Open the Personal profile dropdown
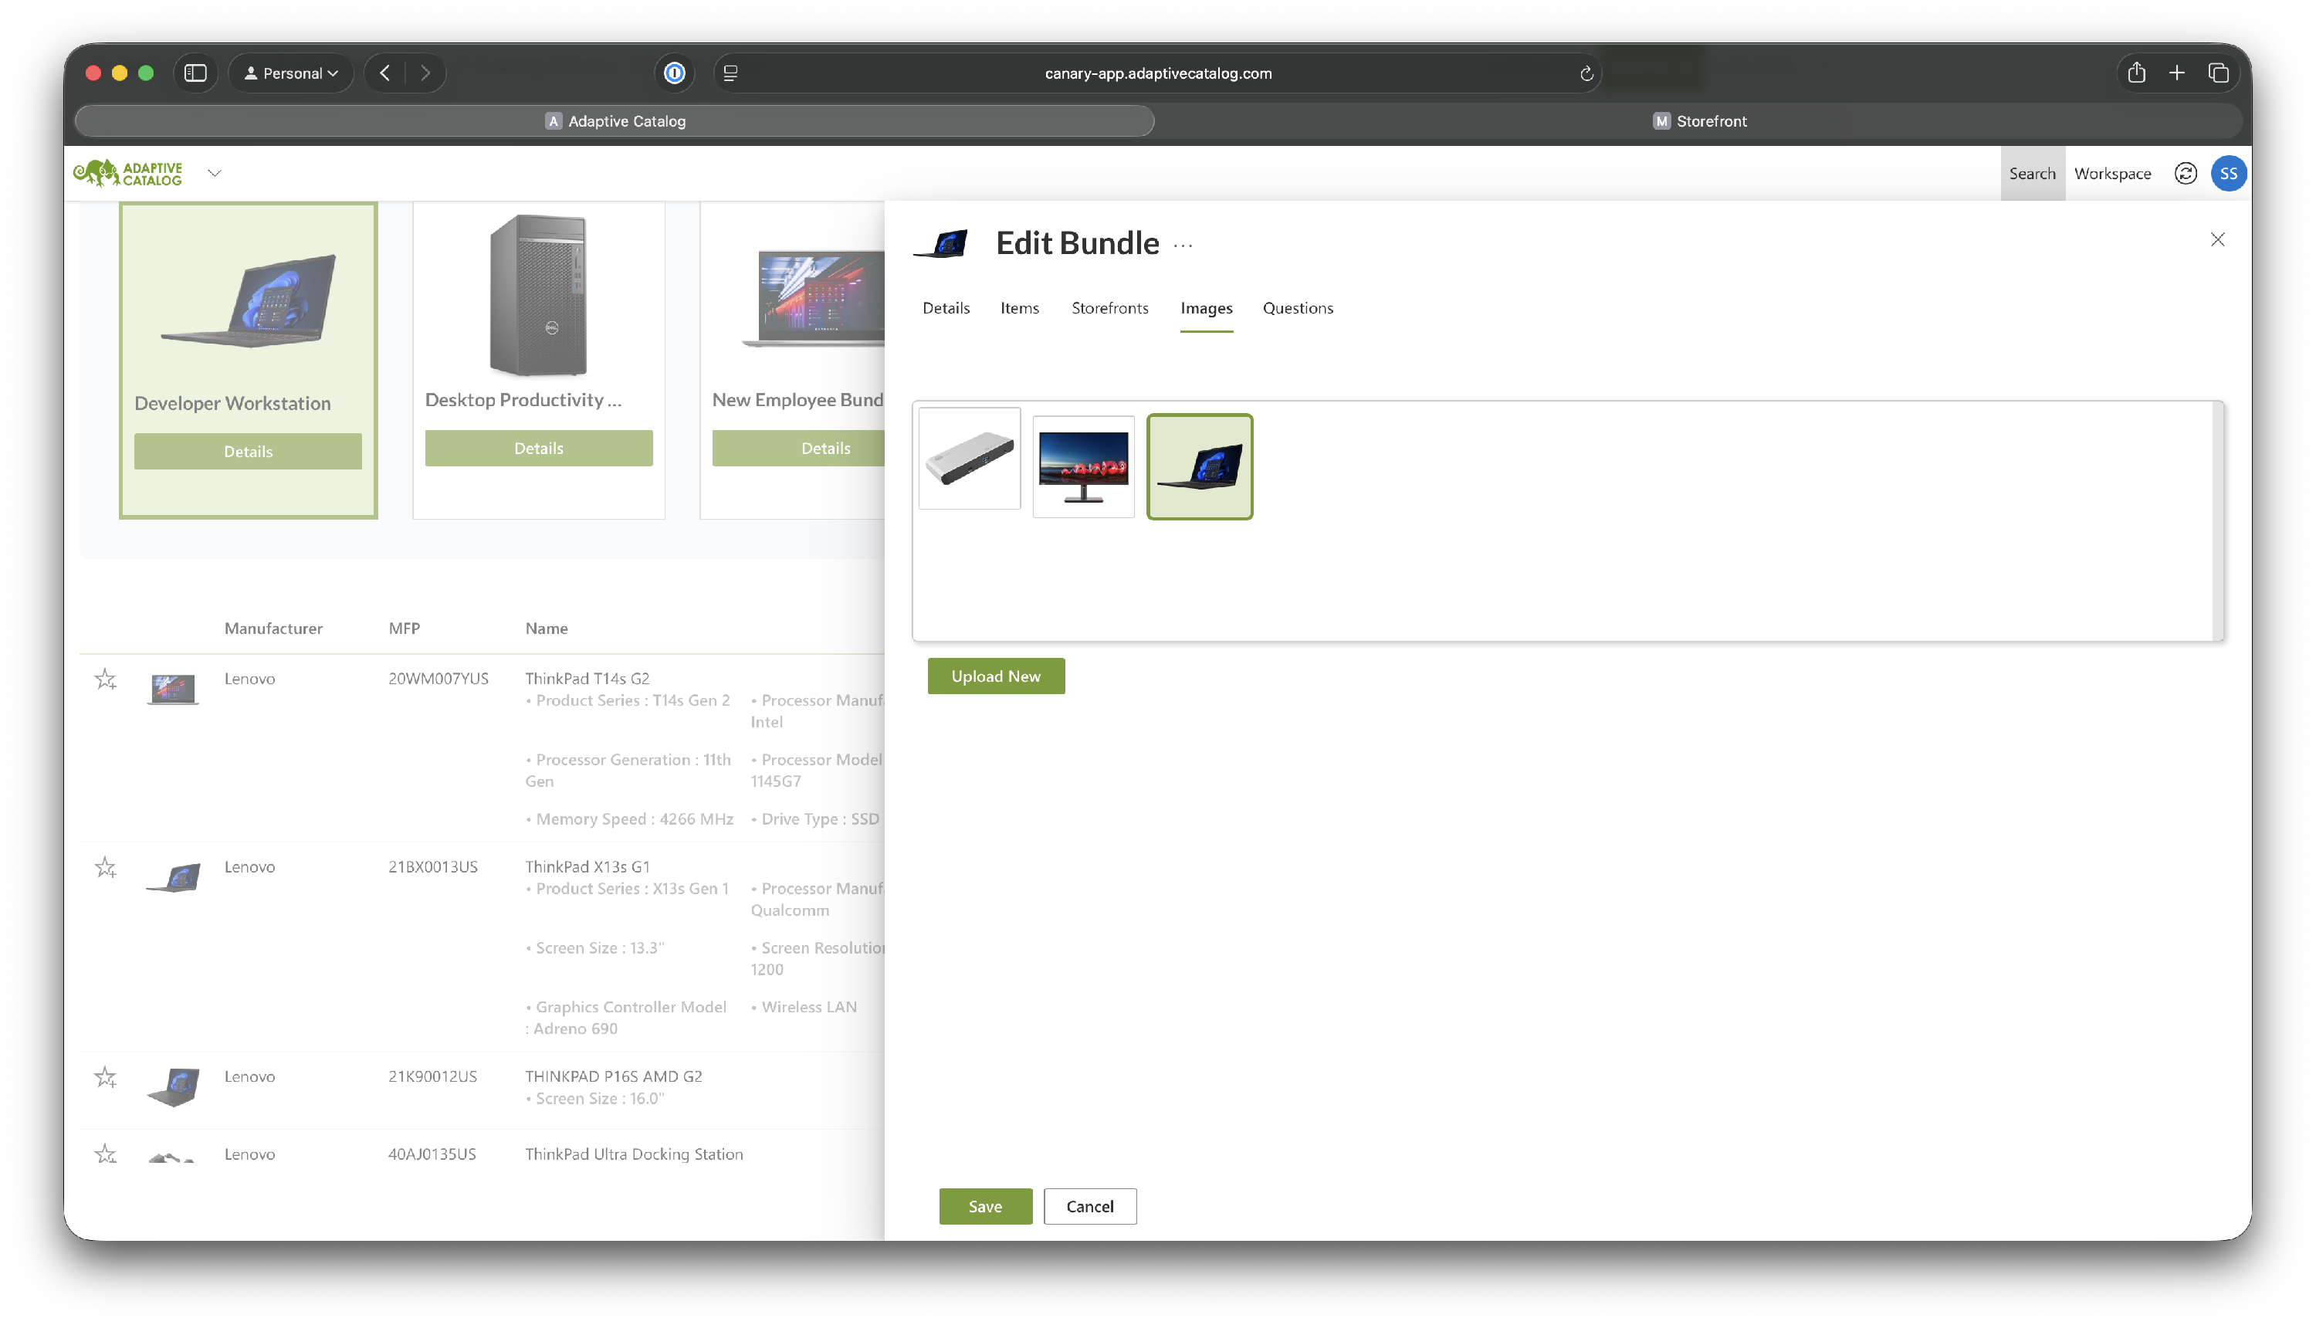The height and width of the screenshot is (1325, 2316). [x=291, y=73]
